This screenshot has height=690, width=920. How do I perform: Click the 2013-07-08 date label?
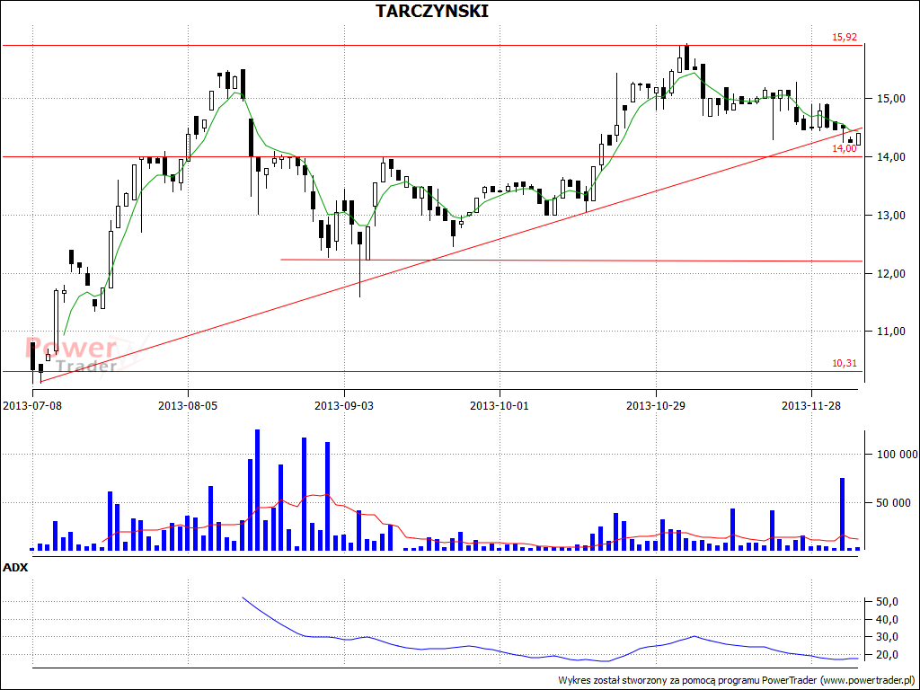pyautogui.click(x=32, y=405)
